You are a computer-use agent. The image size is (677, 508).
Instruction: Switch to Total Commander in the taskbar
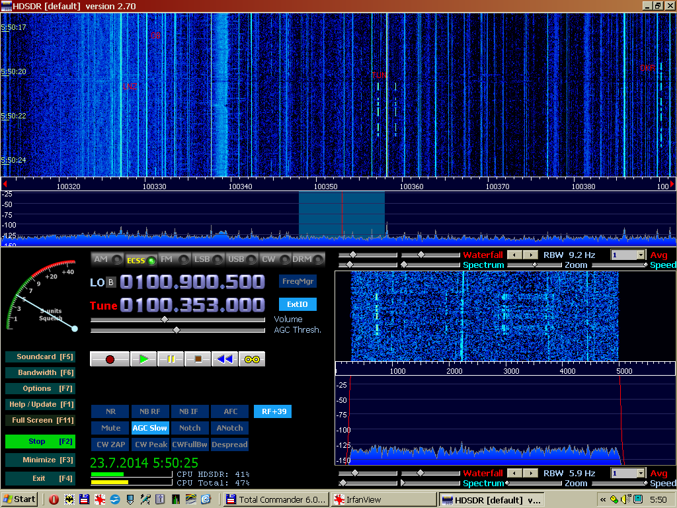click(276, 500)
